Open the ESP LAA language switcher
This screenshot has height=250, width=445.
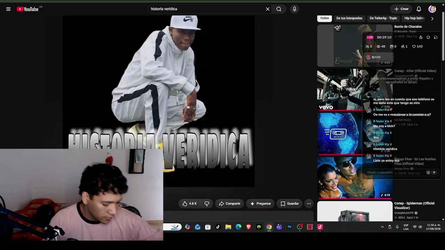click(406, 227)
